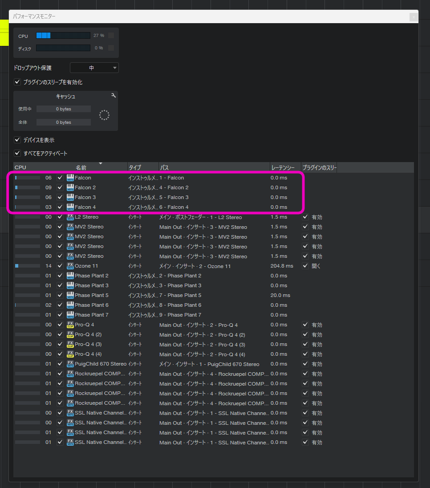Click the Phase Plant 3 instrument icon
This screenshot has width=430, height=488.
click(x=70, y=285)
